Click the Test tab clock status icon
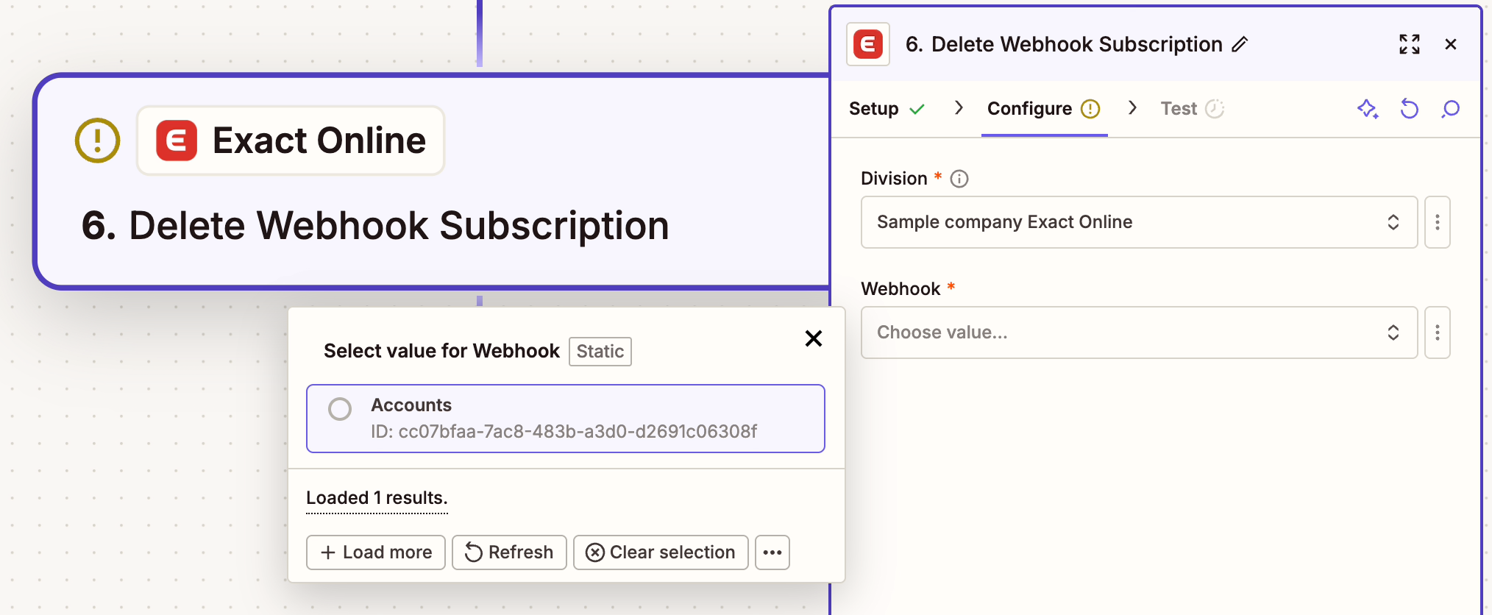The width and height of the screenshot is (1492, 615). coord(1215,109)
